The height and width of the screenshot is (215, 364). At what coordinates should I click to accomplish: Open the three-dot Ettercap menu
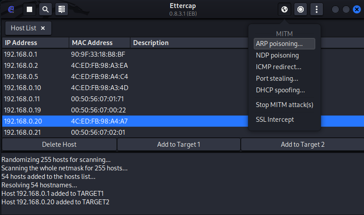point(317,9)
